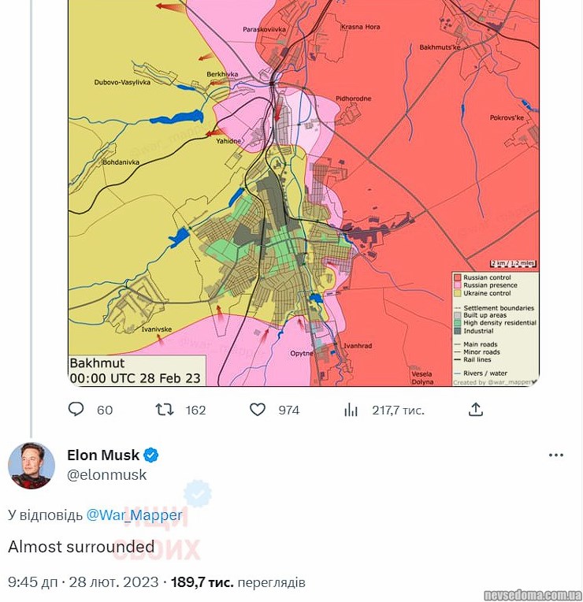Open the three-dot more options menu
Viewport: 583px width, 602px height.
(x=556, y=455)
